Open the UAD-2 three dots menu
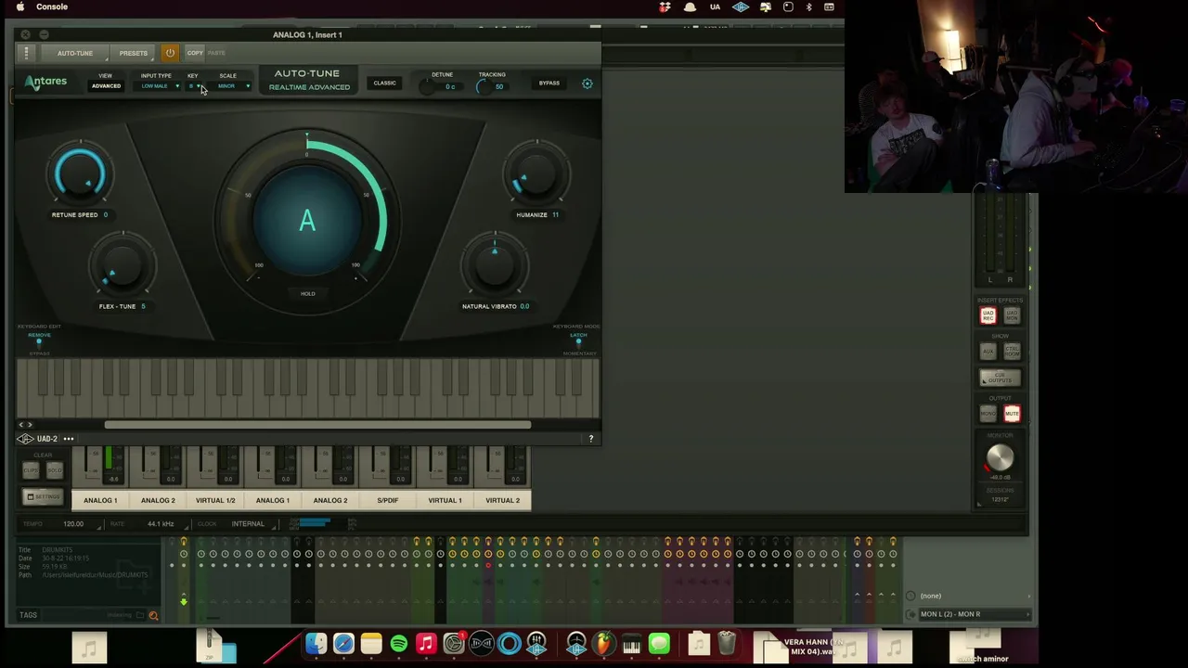 pos(69,439)
